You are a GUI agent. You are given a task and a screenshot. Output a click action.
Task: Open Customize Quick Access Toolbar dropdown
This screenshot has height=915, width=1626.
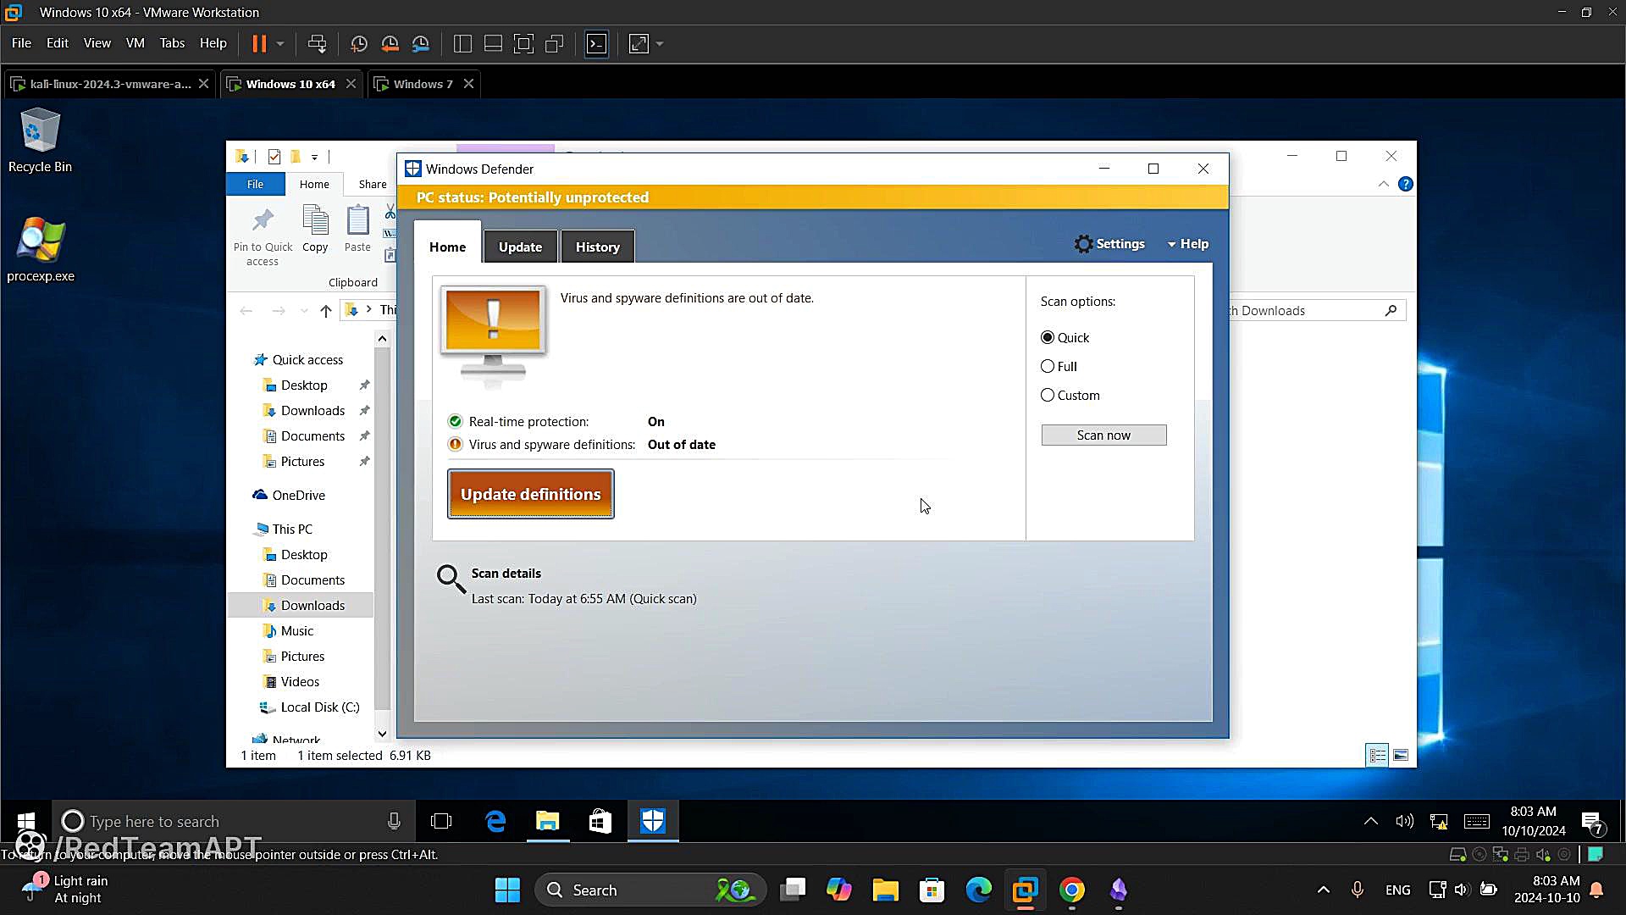tap(314, 157)
